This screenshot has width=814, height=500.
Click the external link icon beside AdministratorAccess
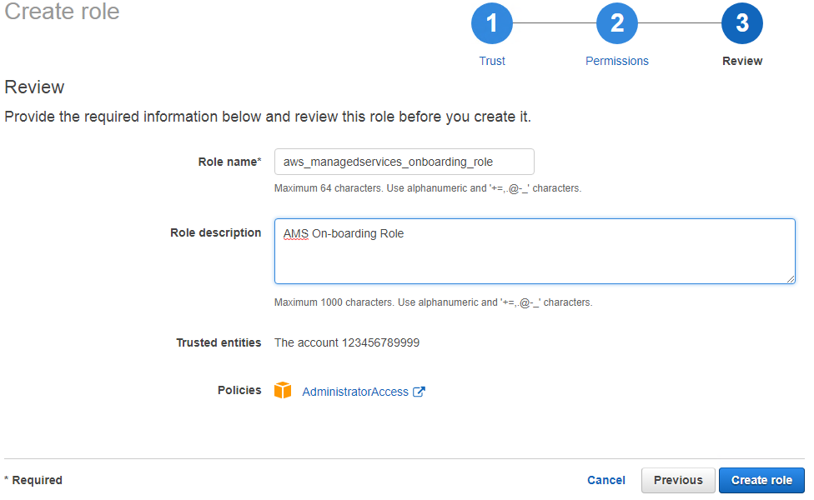click(x=417, y=390)
